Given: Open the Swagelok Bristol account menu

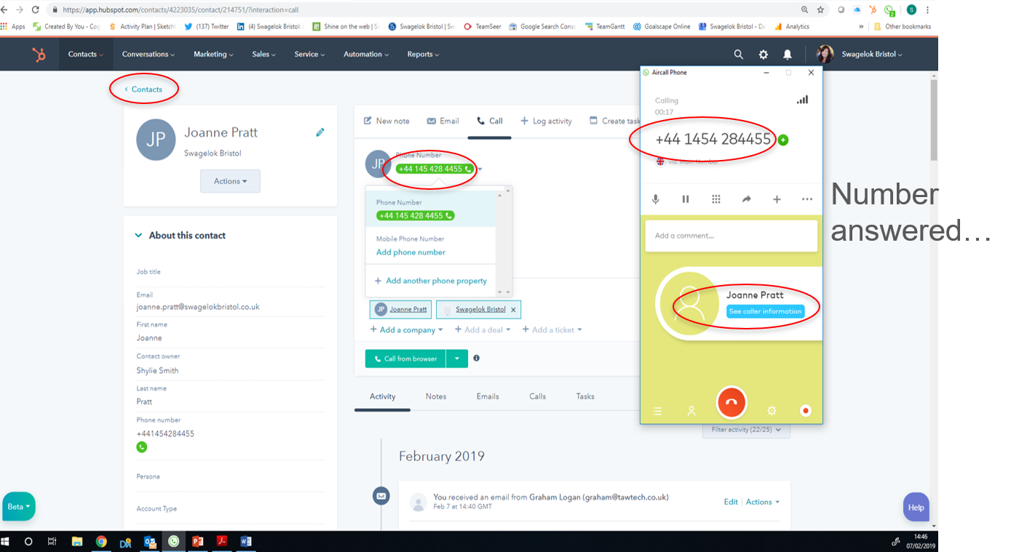Looking at the screenshot, I should pyautogui.click(x=871, y=55).
